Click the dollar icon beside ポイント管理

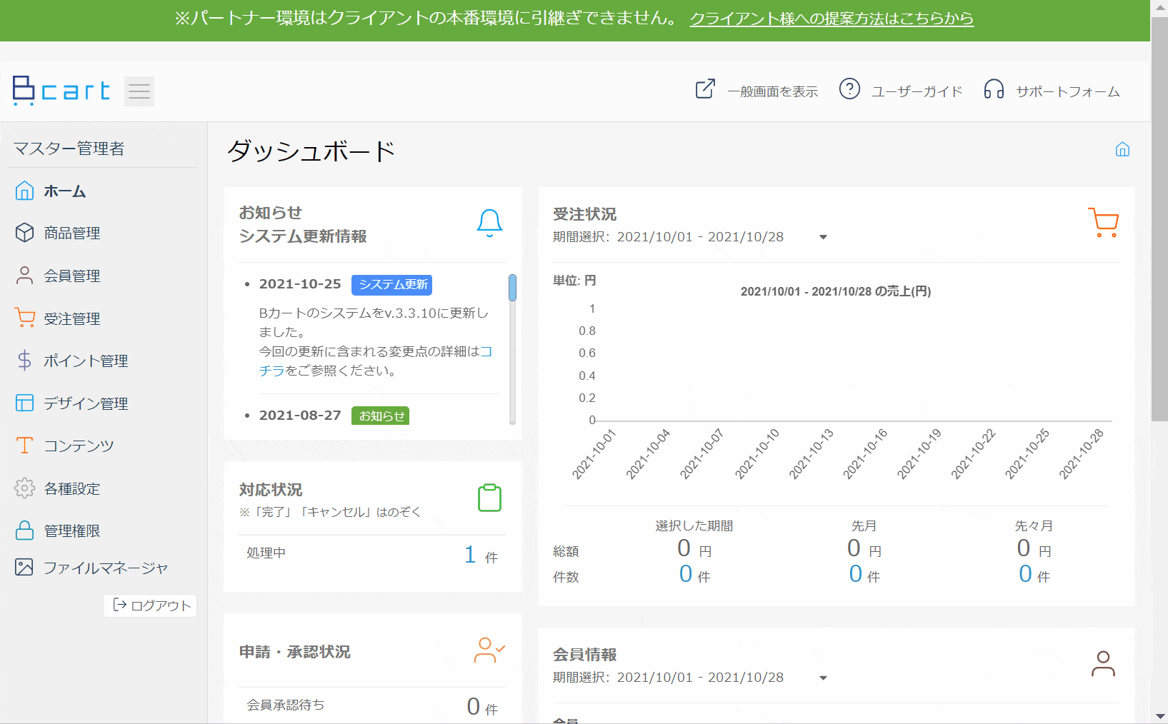(x=24, y=361)
